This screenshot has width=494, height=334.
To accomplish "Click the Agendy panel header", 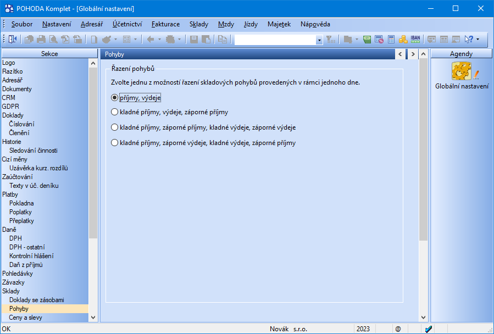I will [461, 54].
